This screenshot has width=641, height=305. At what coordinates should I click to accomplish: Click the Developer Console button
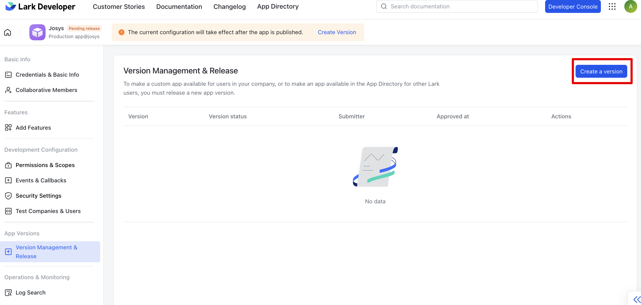pyautogui.click(x=573, y=6)
